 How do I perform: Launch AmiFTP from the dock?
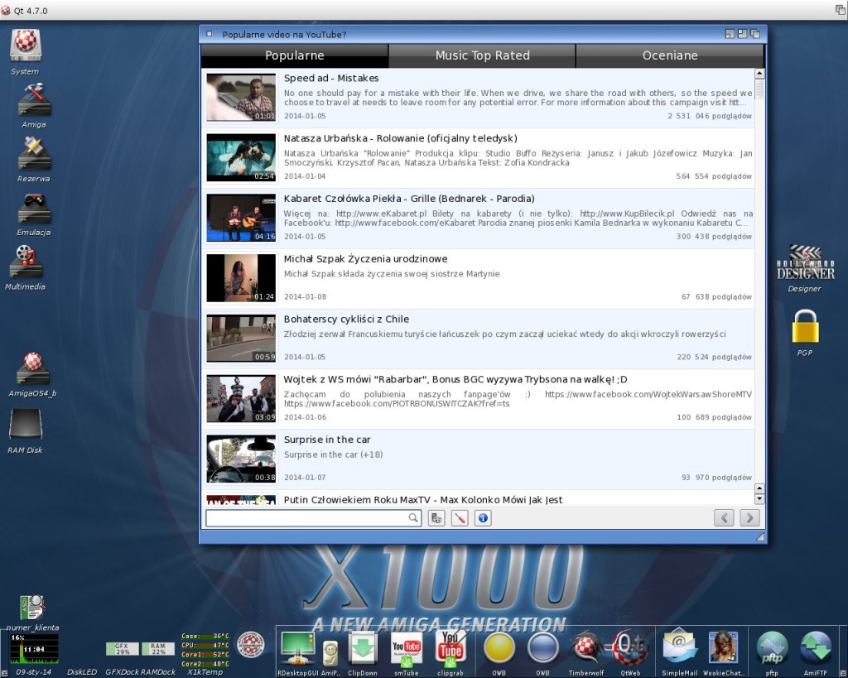tap(816, 647)
